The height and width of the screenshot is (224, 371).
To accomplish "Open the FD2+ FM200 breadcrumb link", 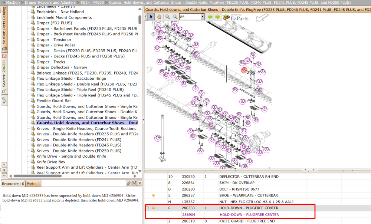I will tap(92, 2).
